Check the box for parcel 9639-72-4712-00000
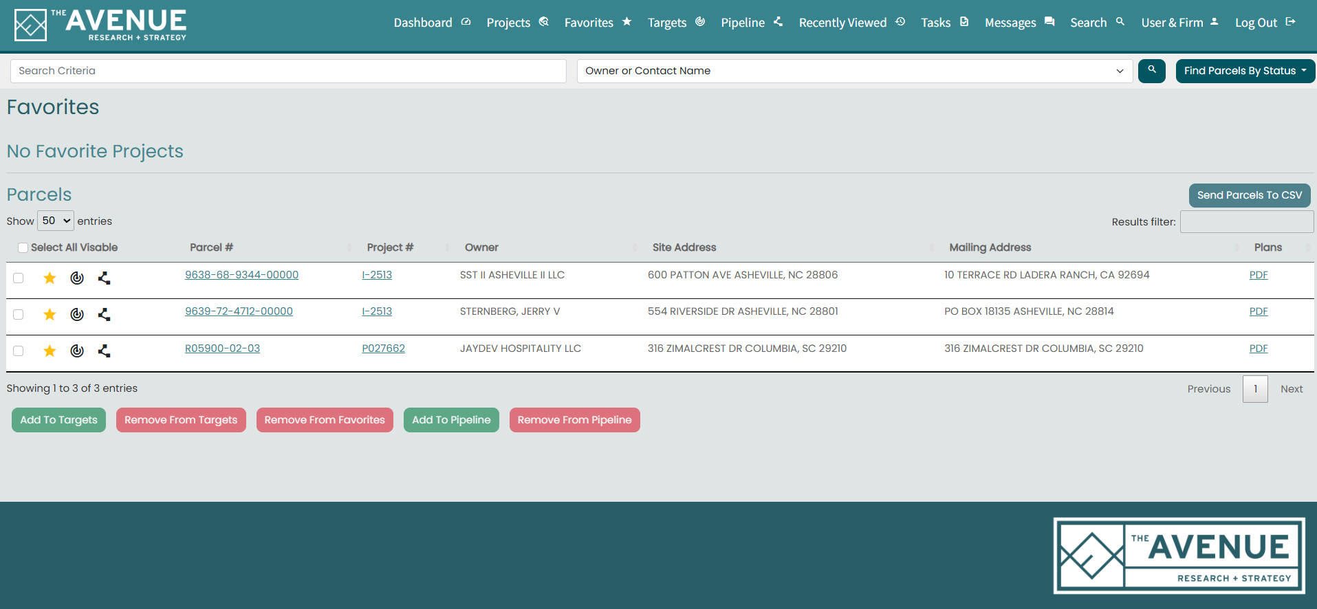This screenshot has width=1317, height=609. 19,314
